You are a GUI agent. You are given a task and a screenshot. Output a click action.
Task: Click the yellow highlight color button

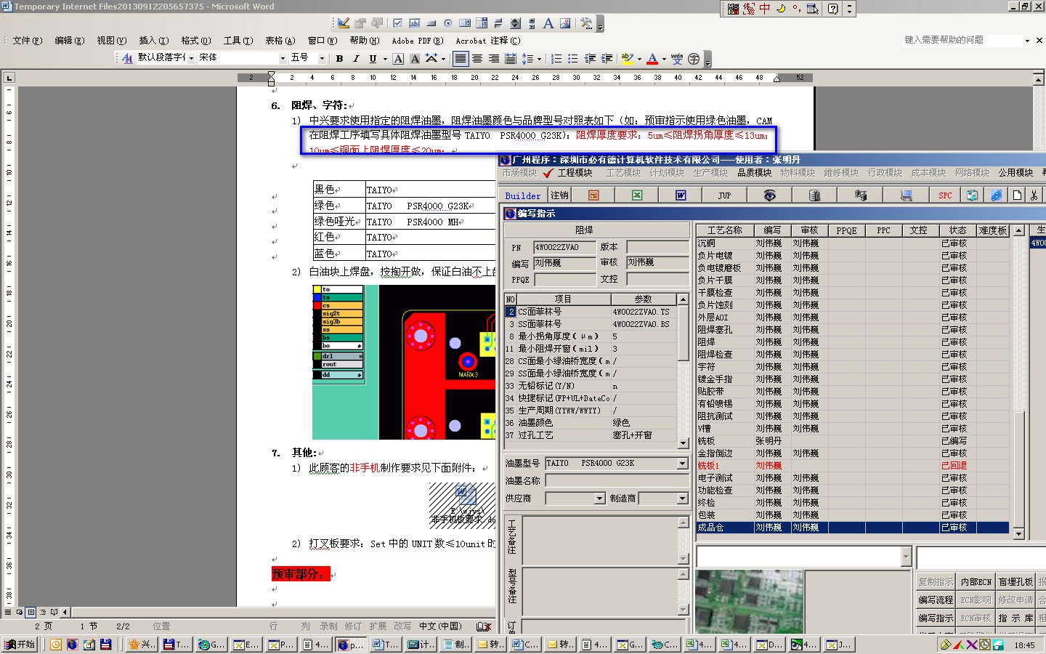[628, 59]
